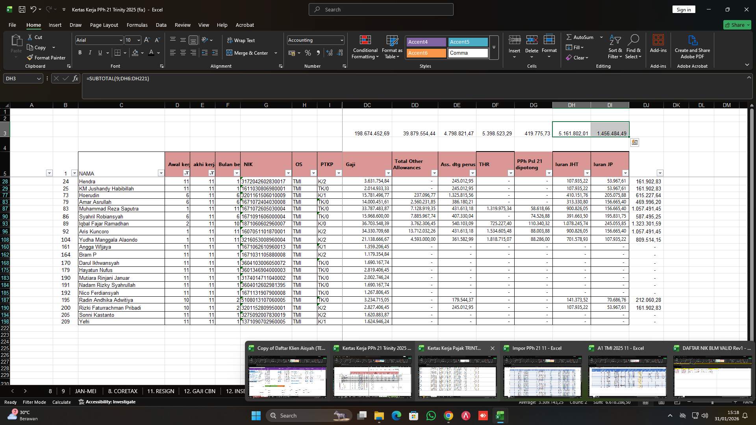756x425 pixels.
Task: Open the filter dropdown on NAMA column
Action: pyautogui.click(x=161, y=173)
